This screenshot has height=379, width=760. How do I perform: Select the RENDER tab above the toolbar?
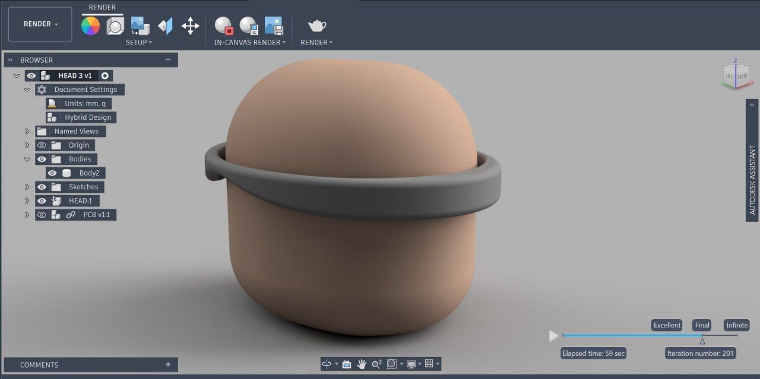pos(102,8)
